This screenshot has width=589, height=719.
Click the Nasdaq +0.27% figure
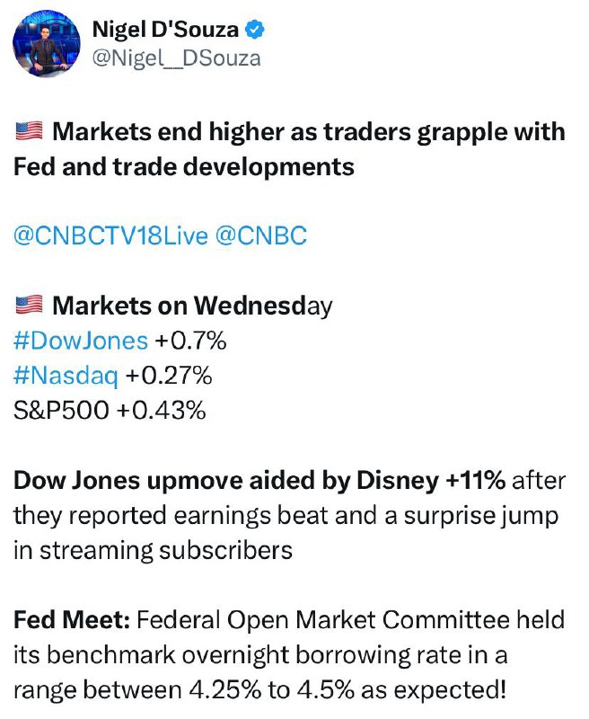click(169, 376)
